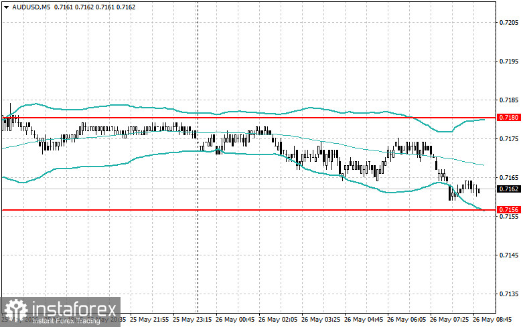Click the upper Bollinger band line

pos(234,112)
